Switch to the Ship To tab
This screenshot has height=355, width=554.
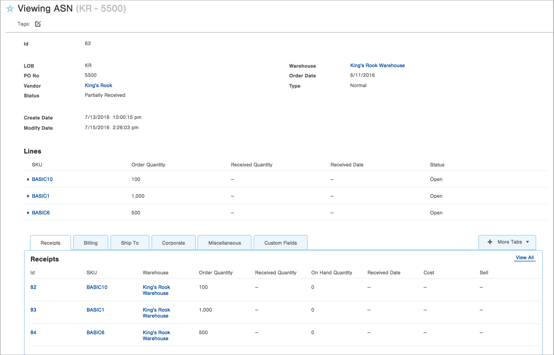pos(130,243)
